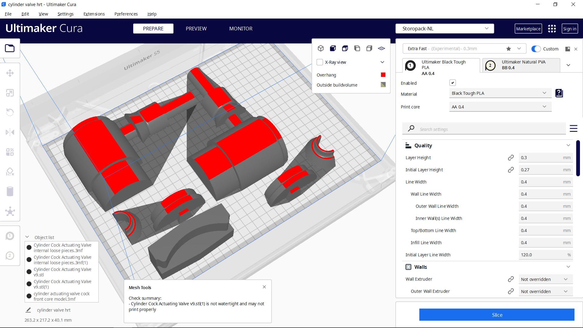Screen dimensions: 583x328
Task: Select the Mirror tool
Action: coord(10,132)
